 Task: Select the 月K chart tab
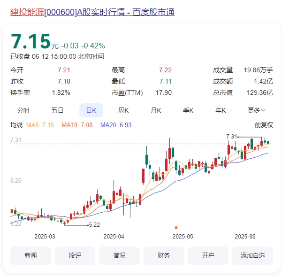(x=156, y=110)
